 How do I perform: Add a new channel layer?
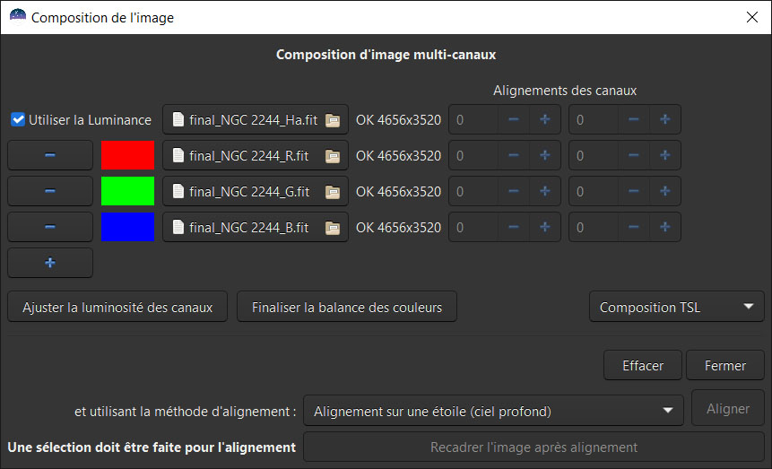(x=50, y=263)
